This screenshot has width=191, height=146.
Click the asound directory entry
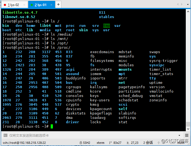tap(72, 74)
